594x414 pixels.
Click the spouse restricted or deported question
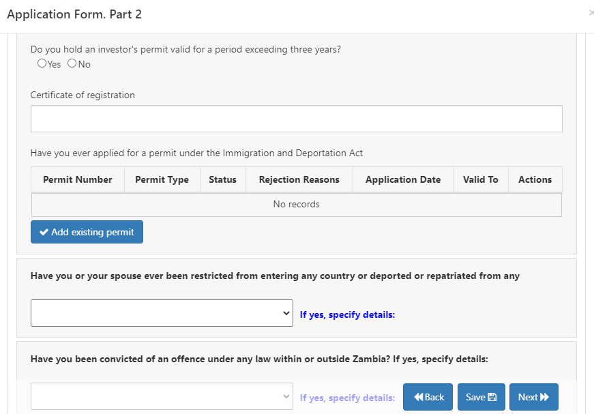coord(275,276)
